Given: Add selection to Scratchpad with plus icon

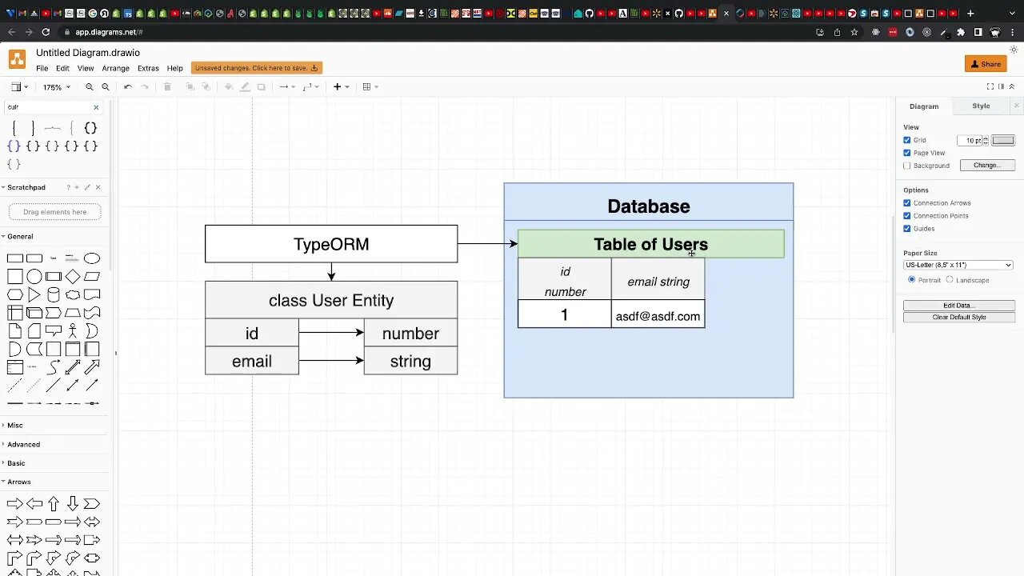Looking at the screenshot, I should coord(77,187).
